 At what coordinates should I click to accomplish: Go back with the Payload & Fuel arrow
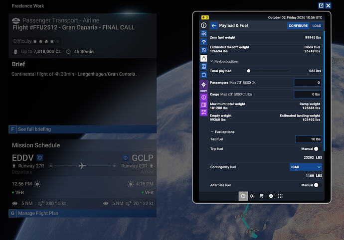[214, 26]
